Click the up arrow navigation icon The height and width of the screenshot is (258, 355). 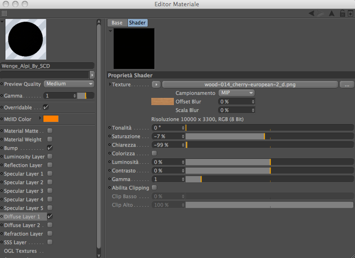click(x=332, y=14)
